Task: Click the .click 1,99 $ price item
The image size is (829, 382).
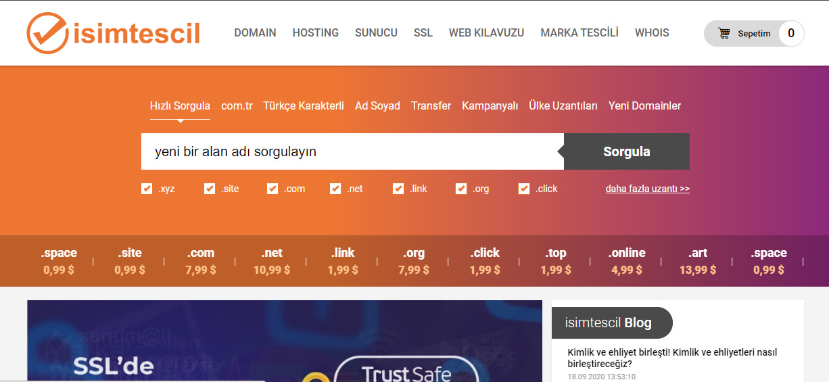Action: click(485, 261)
